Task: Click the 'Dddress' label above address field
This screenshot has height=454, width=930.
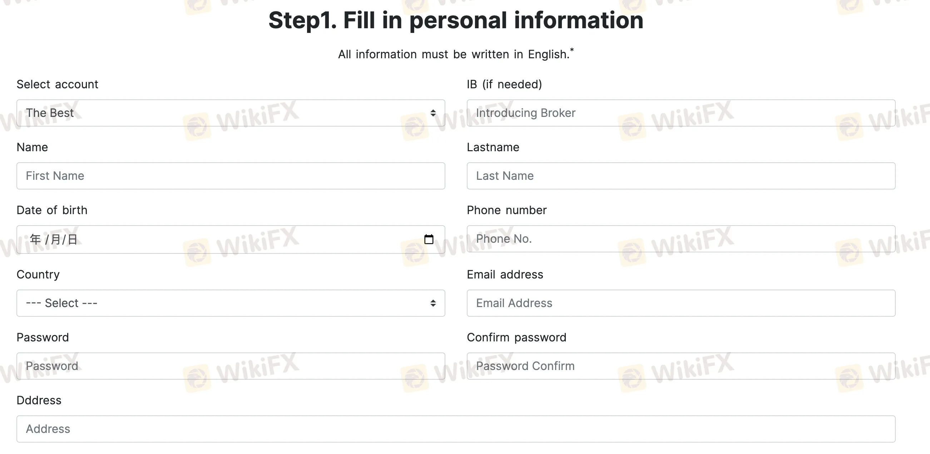Action: [39, 400]
